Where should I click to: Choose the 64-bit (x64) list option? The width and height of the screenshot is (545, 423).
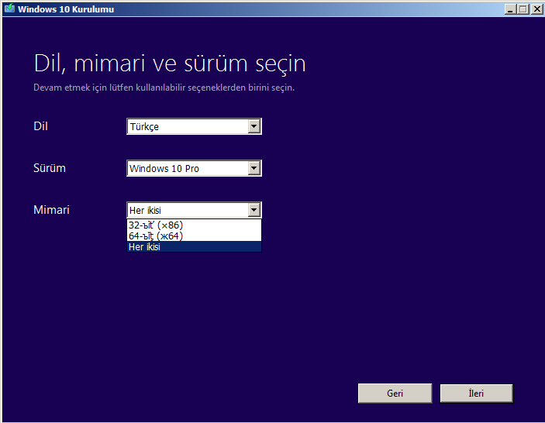(x=194, y=236)
